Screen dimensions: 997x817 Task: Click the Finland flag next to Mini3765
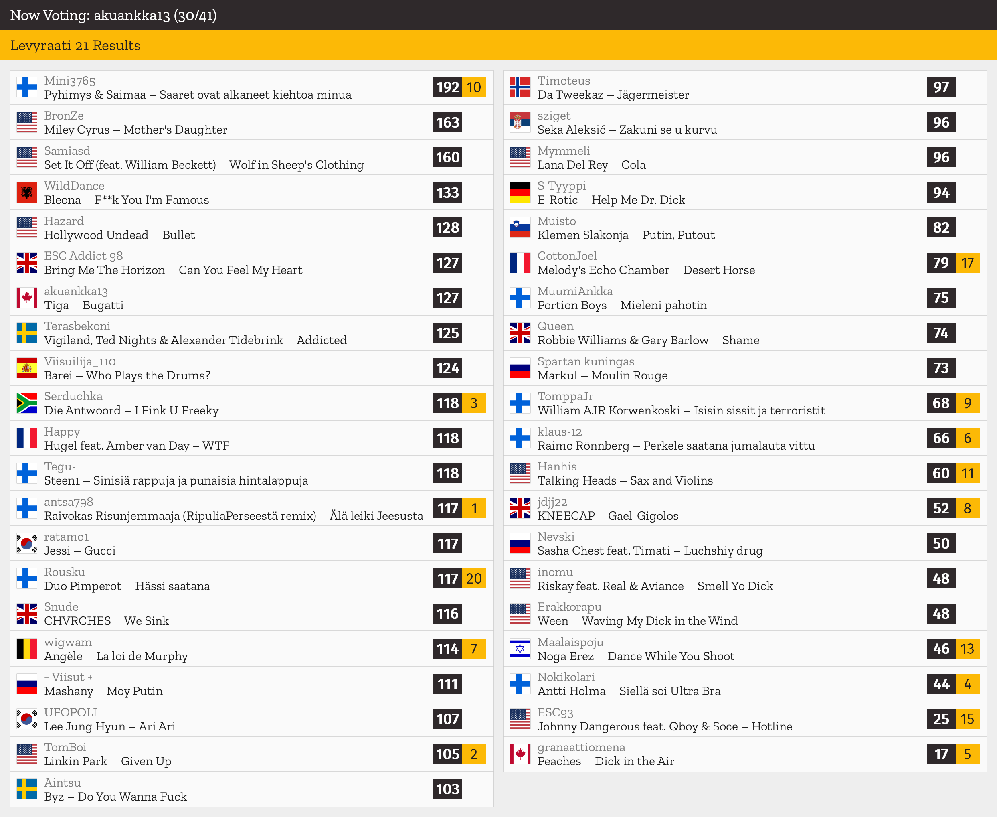[27, 87]
